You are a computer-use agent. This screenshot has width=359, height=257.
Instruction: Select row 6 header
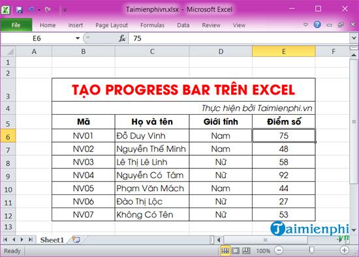click(8, 136)
